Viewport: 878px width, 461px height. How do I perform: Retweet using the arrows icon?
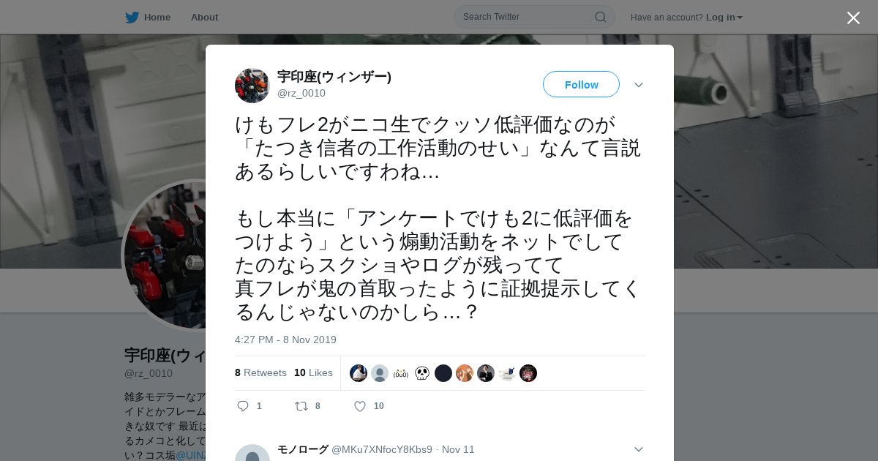pos(301,406)
